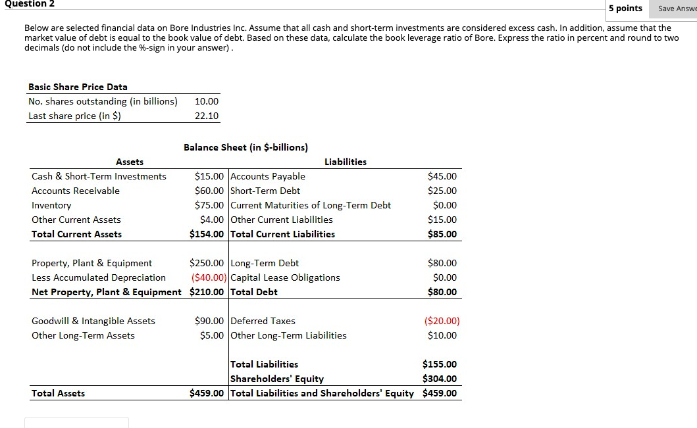Click the Goodwill & Intangible Assets label

93,321
